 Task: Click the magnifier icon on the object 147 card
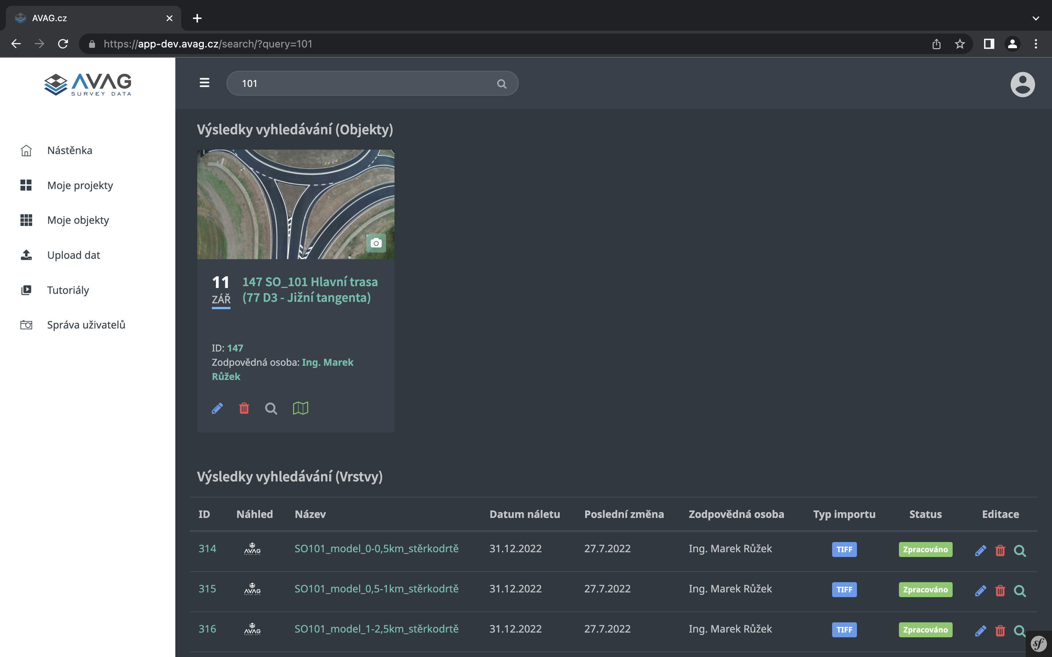coord(271,408)
